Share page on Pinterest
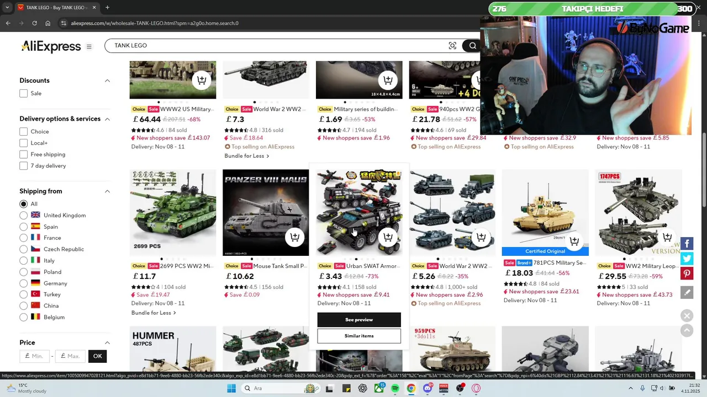 point(687,273)
